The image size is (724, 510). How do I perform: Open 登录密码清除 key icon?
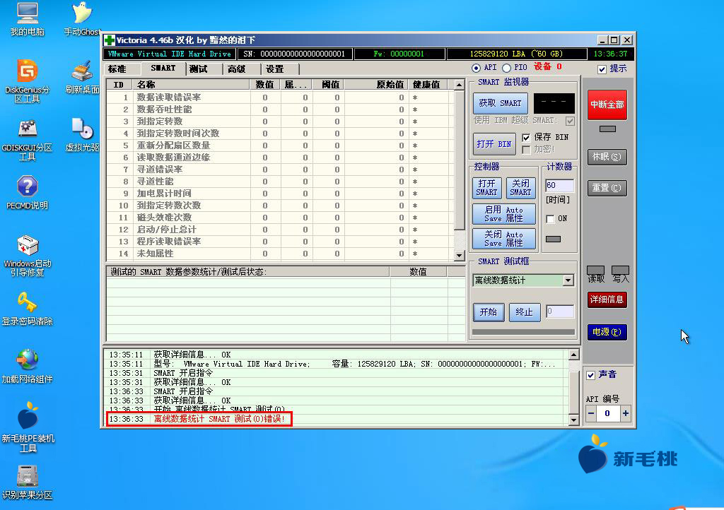click(x=28, y=309)
